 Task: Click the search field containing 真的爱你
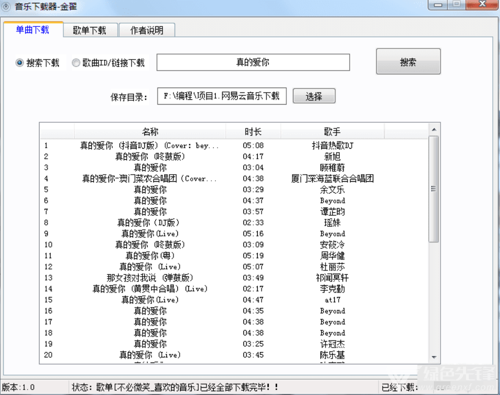(253, 62)
